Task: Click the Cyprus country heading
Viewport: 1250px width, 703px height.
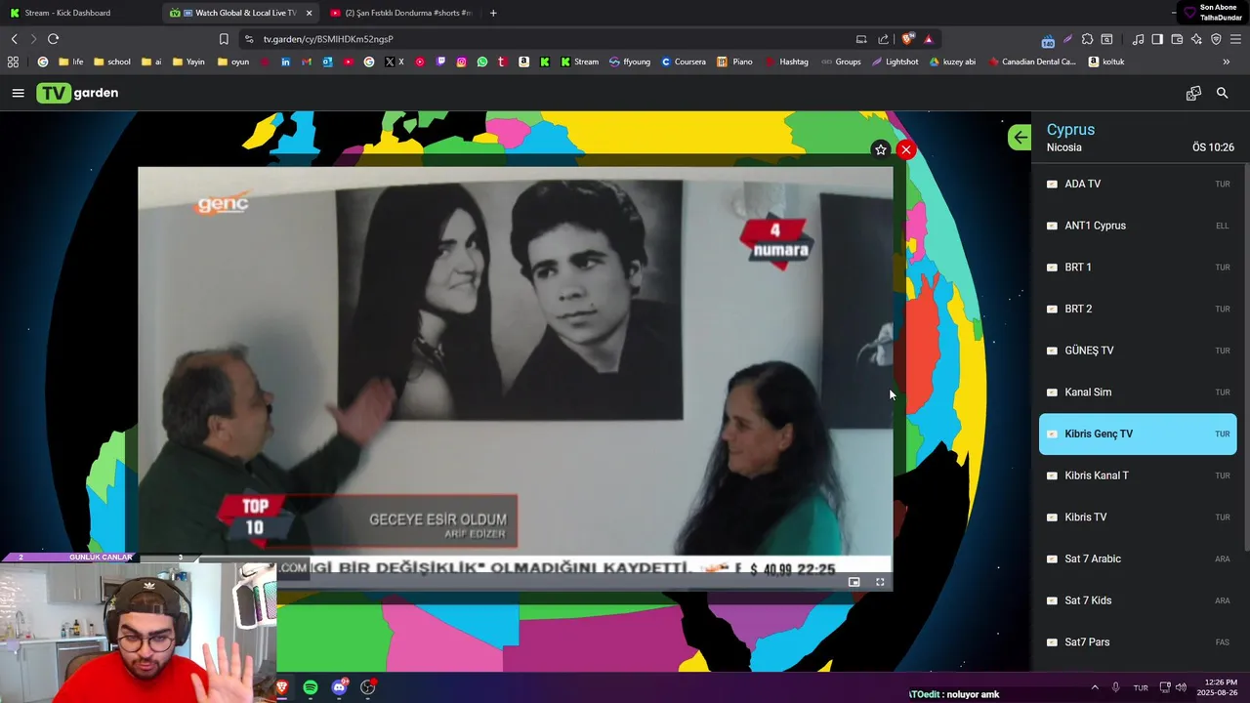Action: click(x=1070, y=129)
